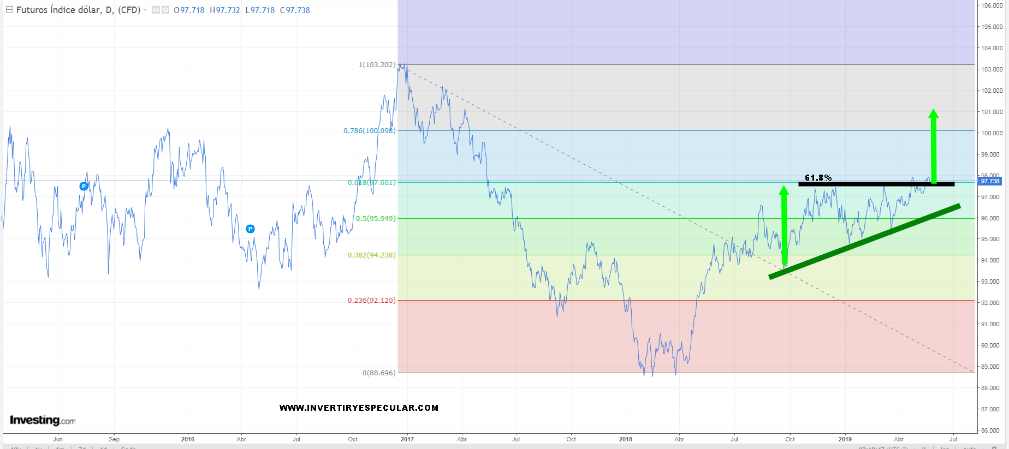Collapse the chart legend with minus icon
This screenshot has height=449, width=1009.
[x=9, y=10]
